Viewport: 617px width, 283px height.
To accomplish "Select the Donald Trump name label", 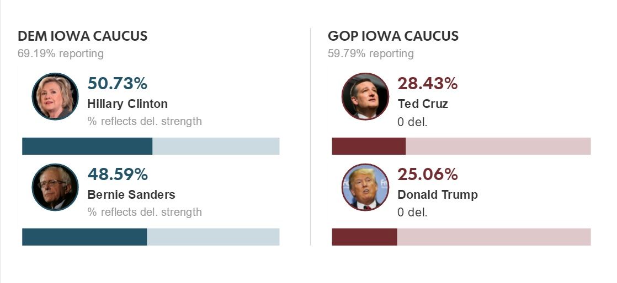I will click(438, 194).
